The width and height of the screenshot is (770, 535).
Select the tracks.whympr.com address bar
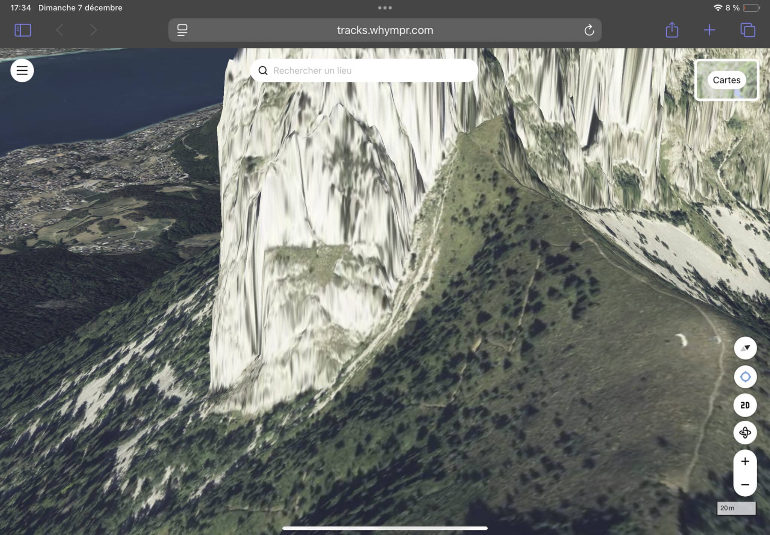coord(385,30)
